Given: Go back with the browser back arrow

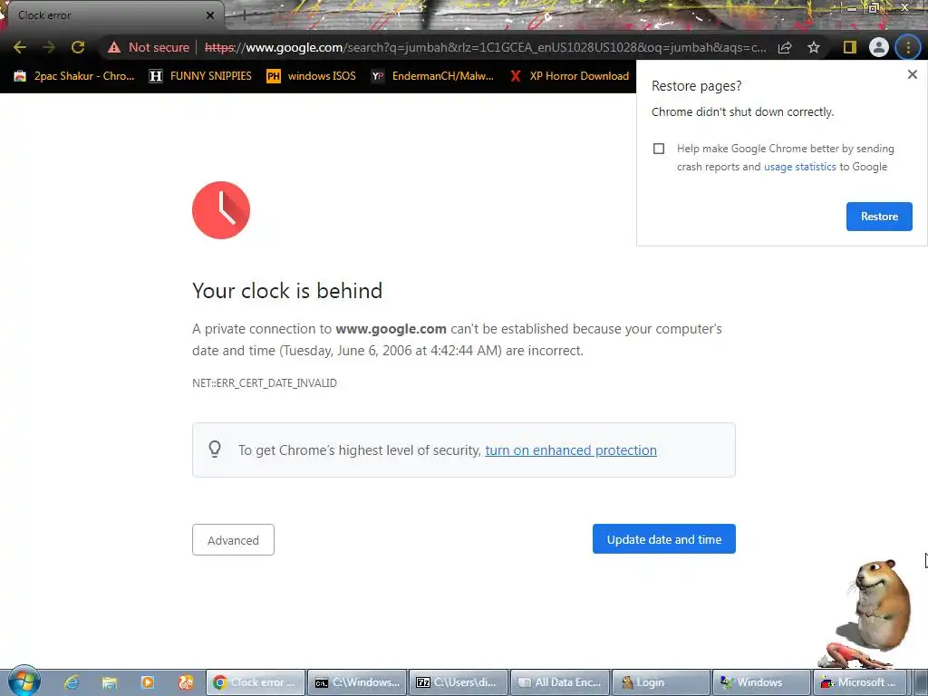Looking at the screenshot, I should coord(20,47).
